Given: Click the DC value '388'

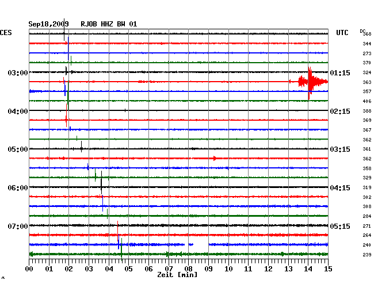Looking at the screenshot, I should [367, 111].
